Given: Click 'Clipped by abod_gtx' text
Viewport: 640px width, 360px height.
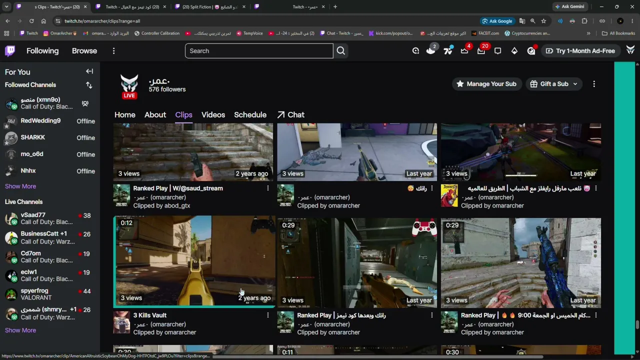Looking at the screenshot, I should [162, 205].
